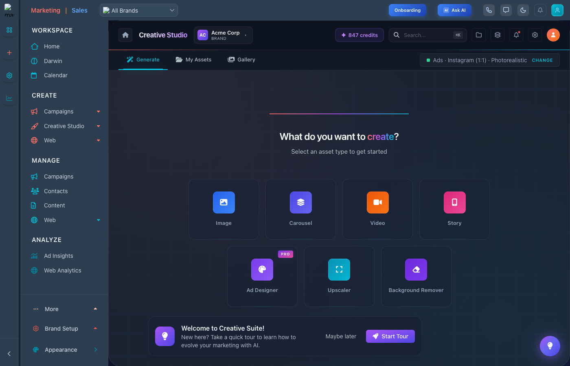
Task: Click the Start Tour button
Action: 390,336
